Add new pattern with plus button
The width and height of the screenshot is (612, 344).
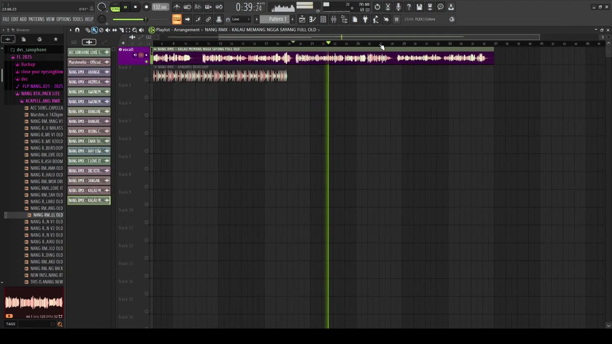(292, 19)
